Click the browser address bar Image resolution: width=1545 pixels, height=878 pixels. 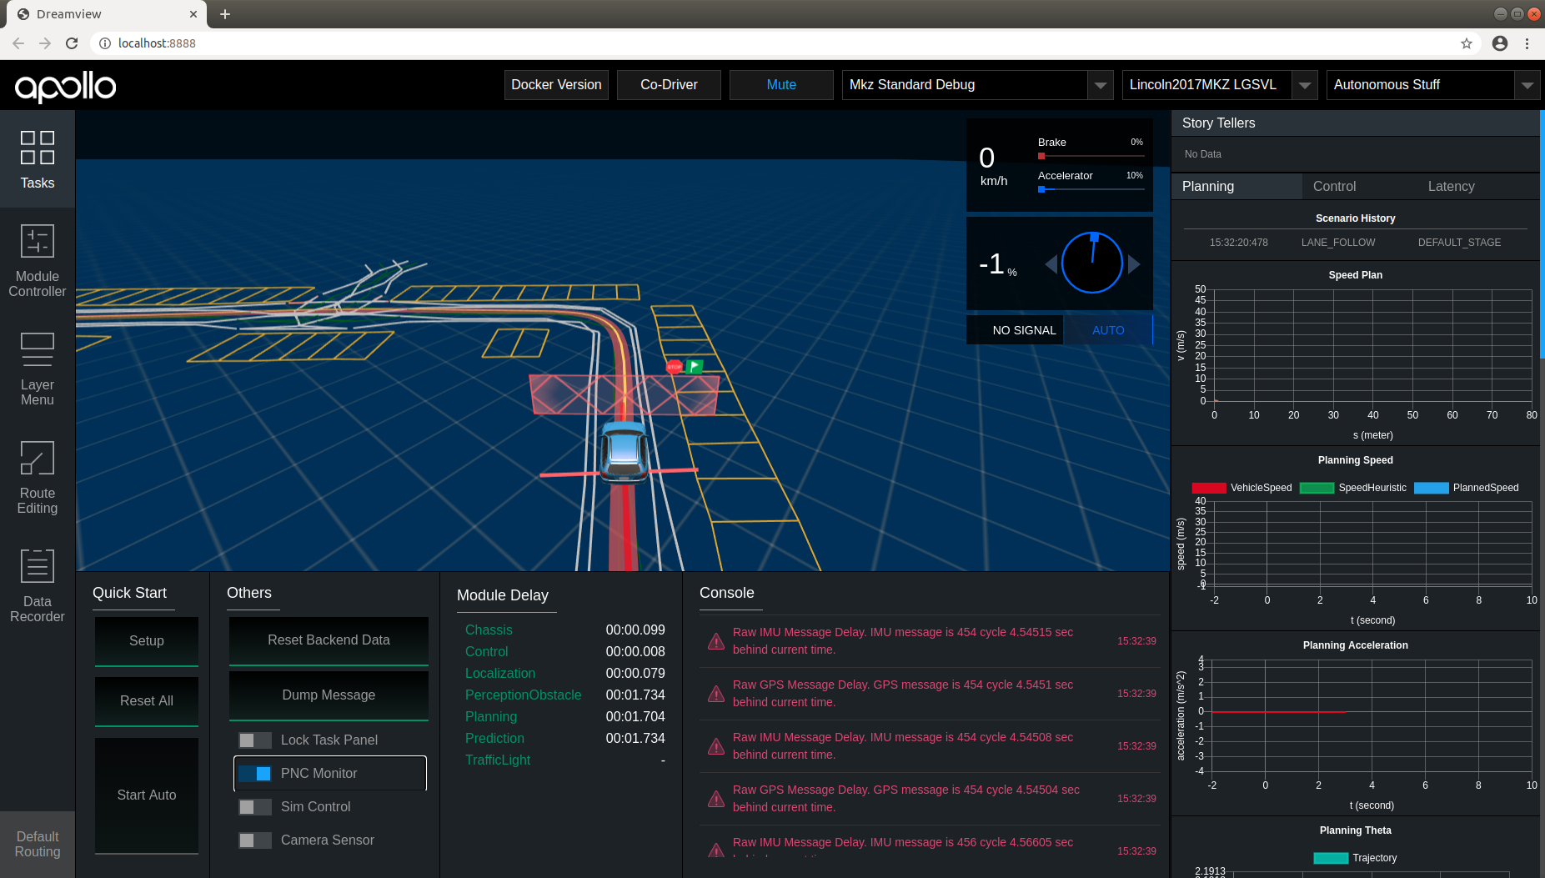334,43
